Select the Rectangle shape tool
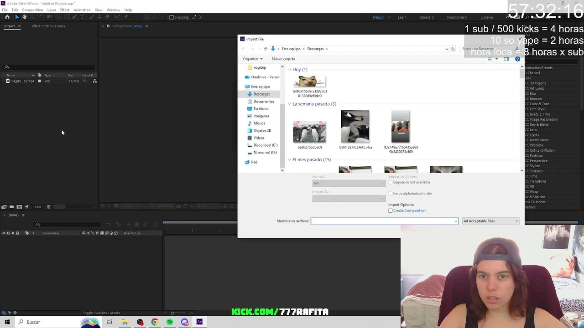 click(x=67, y=17)
